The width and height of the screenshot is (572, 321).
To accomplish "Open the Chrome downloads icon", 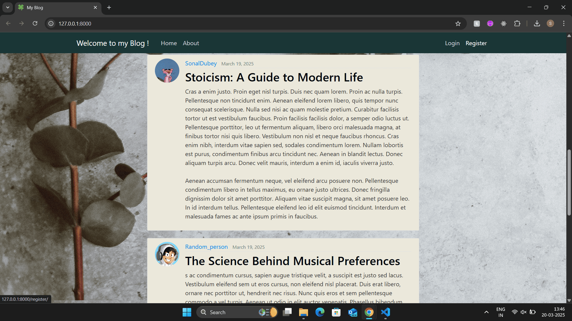I will (537, 23).
